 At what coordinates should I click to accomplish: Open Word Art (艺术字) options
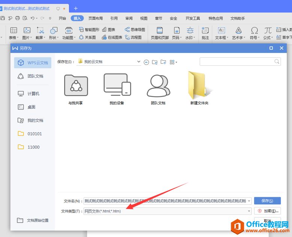238,33
